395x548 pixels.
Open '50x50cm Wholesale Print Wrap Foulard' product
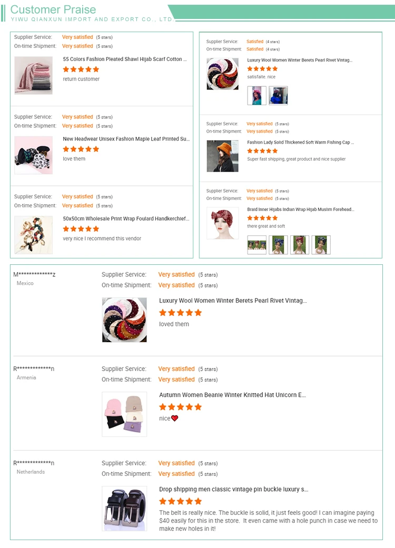point(126,218)
